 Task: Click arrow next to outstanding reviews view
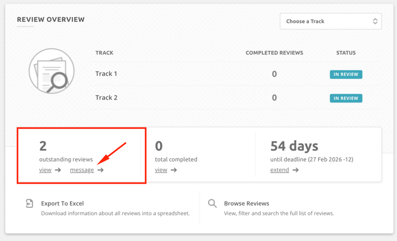57,170
